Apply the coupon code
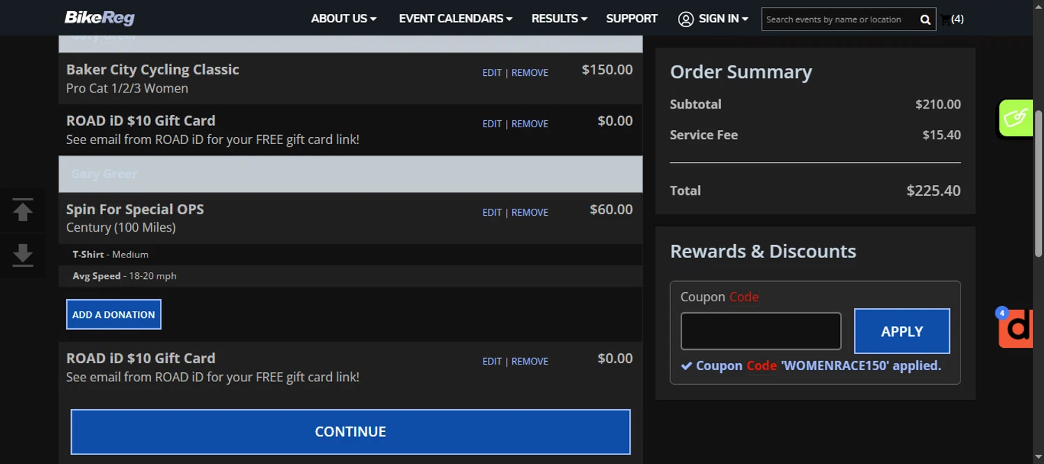Viewport: 1044px width, 464px height. point(902,331)
